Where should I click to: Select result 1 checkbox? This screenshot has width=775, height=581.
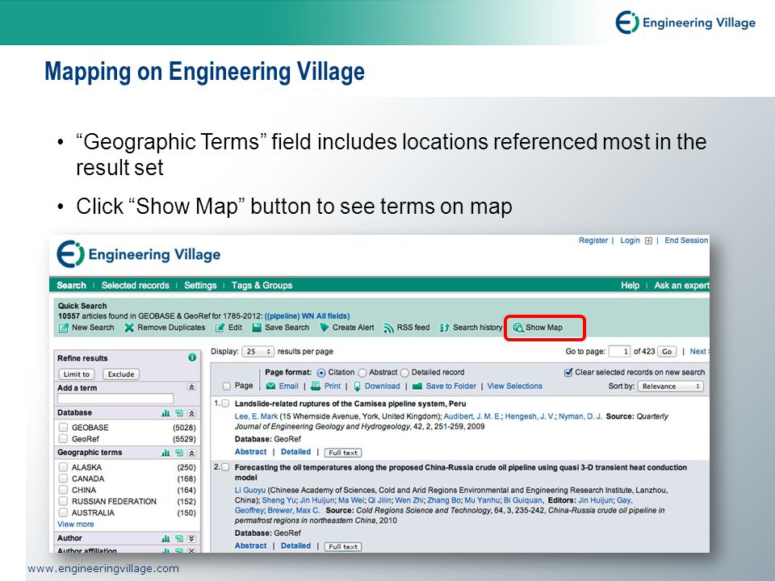(x=225, y=403)
